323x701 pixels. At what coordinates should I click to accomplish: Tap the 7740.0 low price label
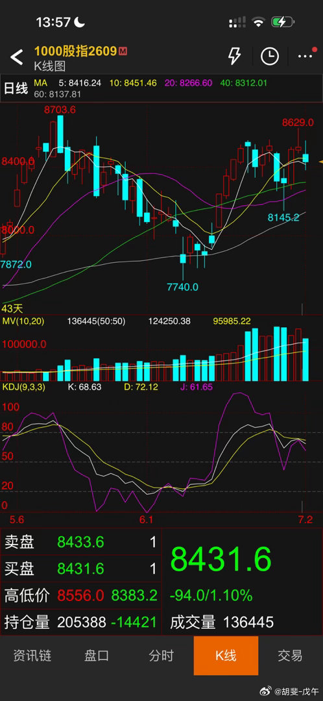tap(183, 287)
